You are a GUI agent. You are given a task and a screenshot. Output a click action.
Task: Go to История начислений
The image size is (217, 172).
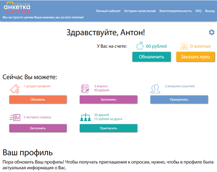140,11
